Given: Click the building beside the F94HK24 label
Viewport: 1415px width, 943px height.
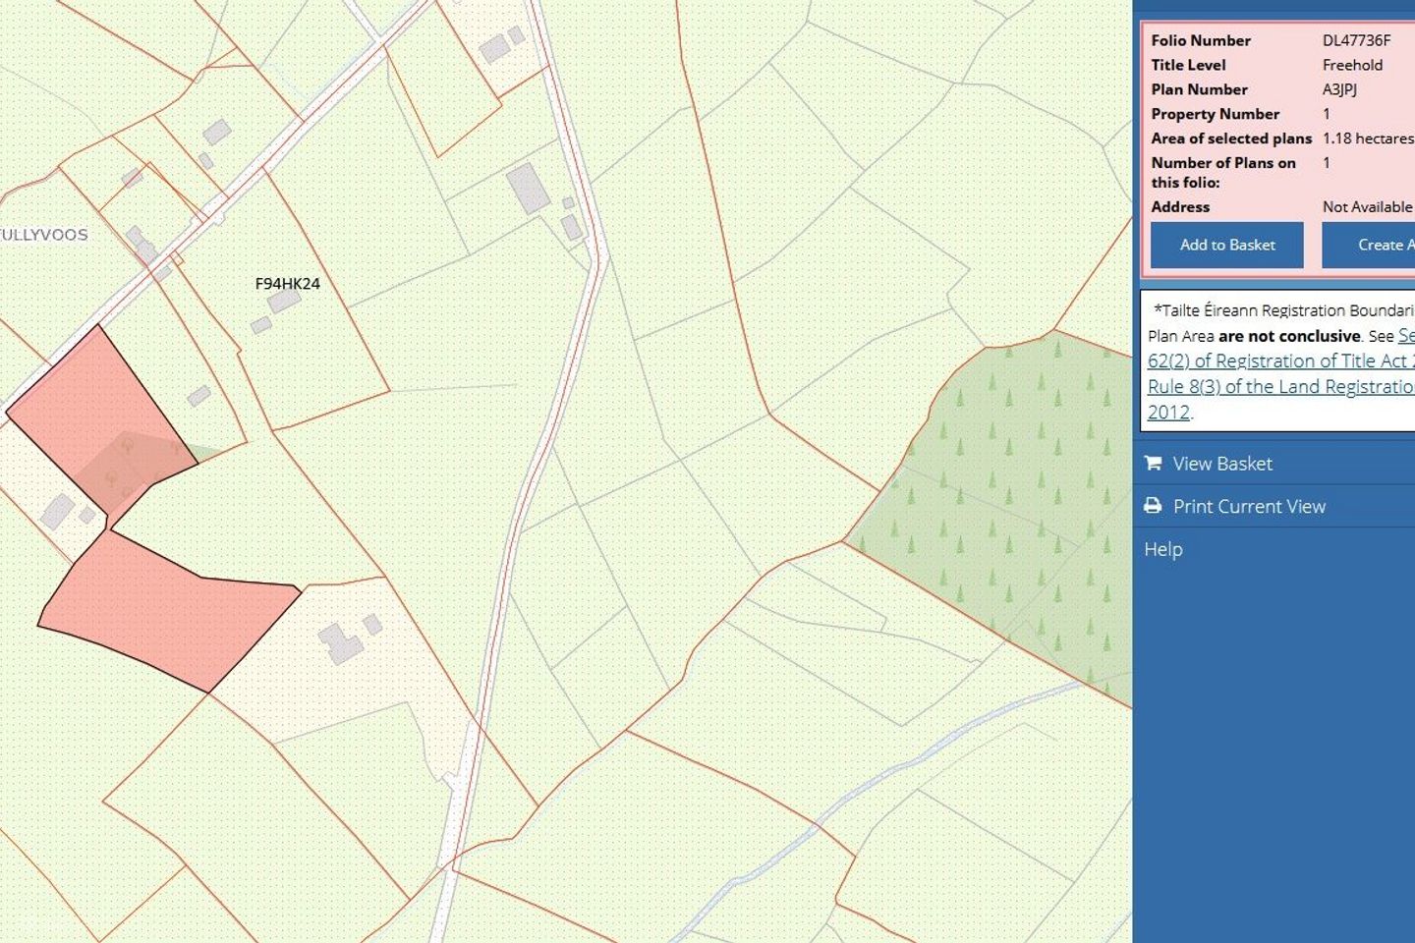Looking at the screenshot, I should click(284, 301).
